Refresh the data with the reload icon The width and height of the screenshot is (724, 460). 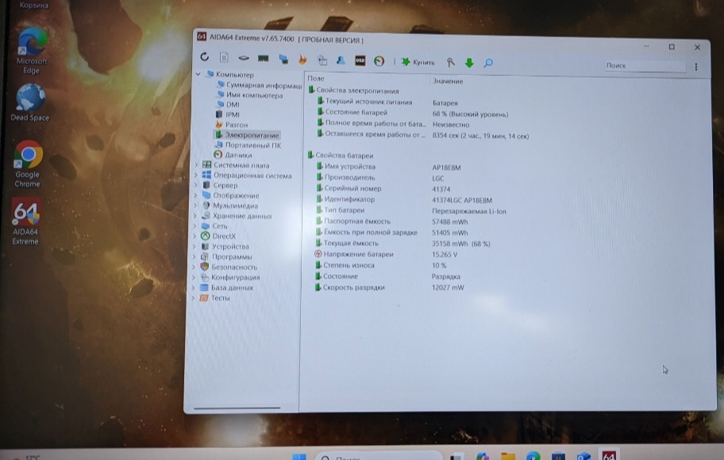click(204, 58)
